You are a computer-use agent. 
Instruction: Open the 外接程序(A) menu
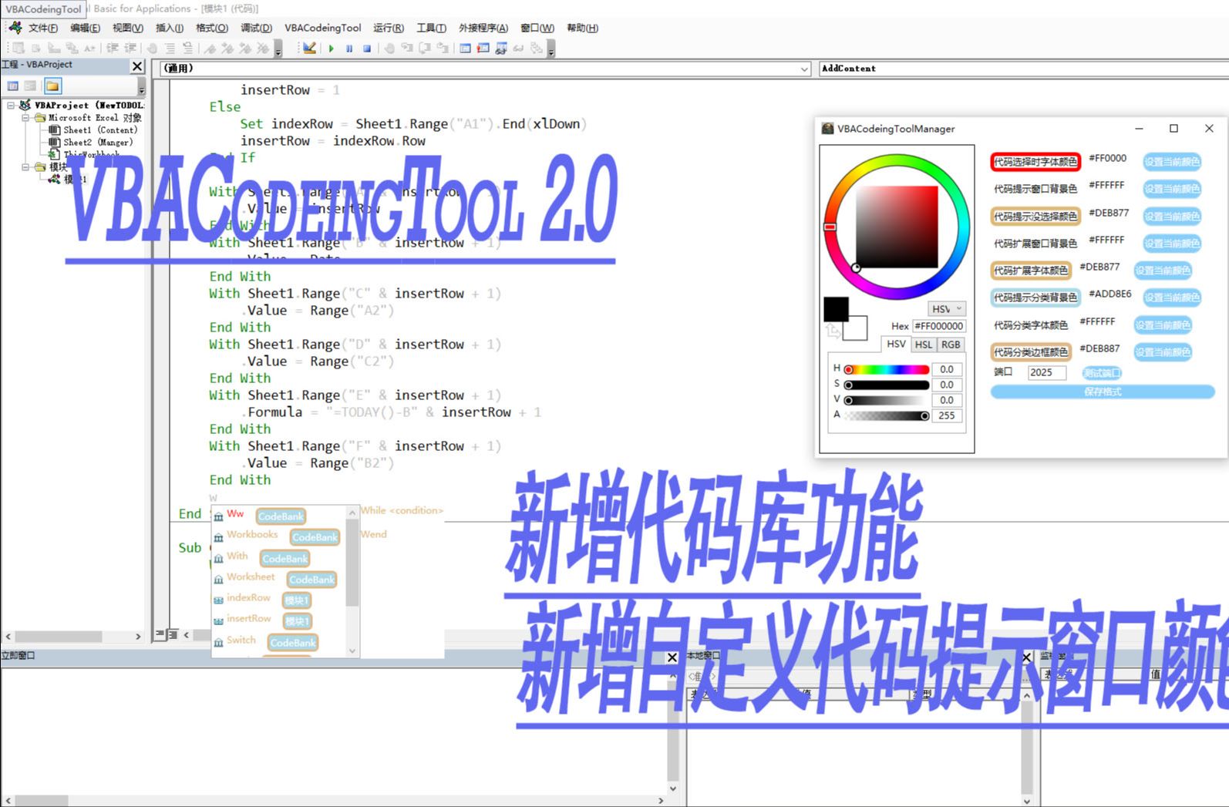(x=483, y=28)
